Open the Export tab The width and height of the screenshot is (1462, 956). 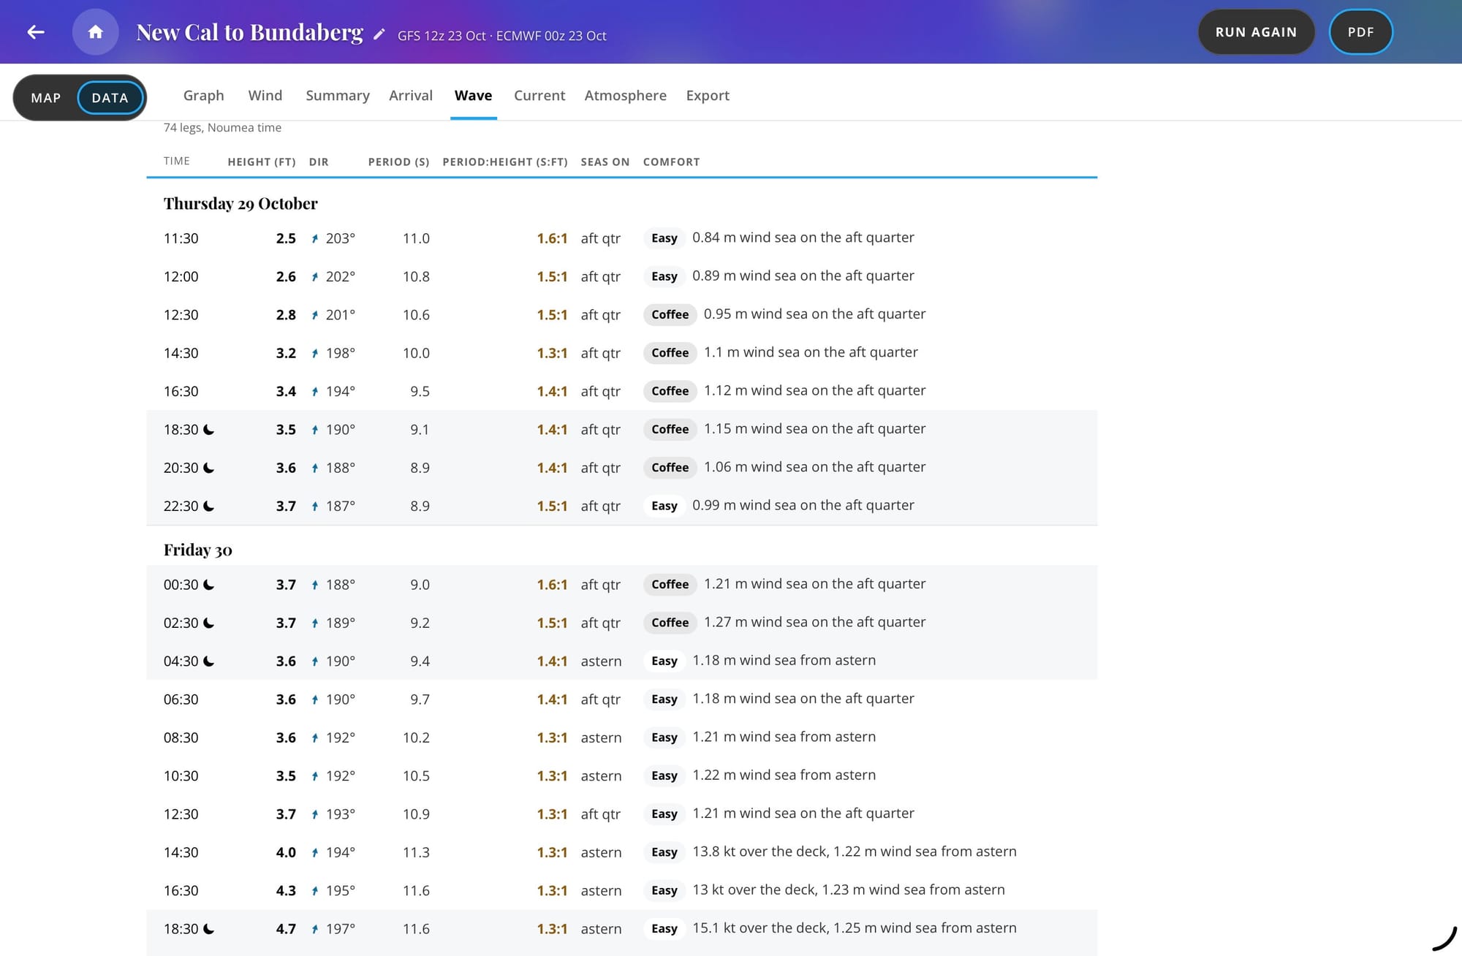(x=708, y=95)
